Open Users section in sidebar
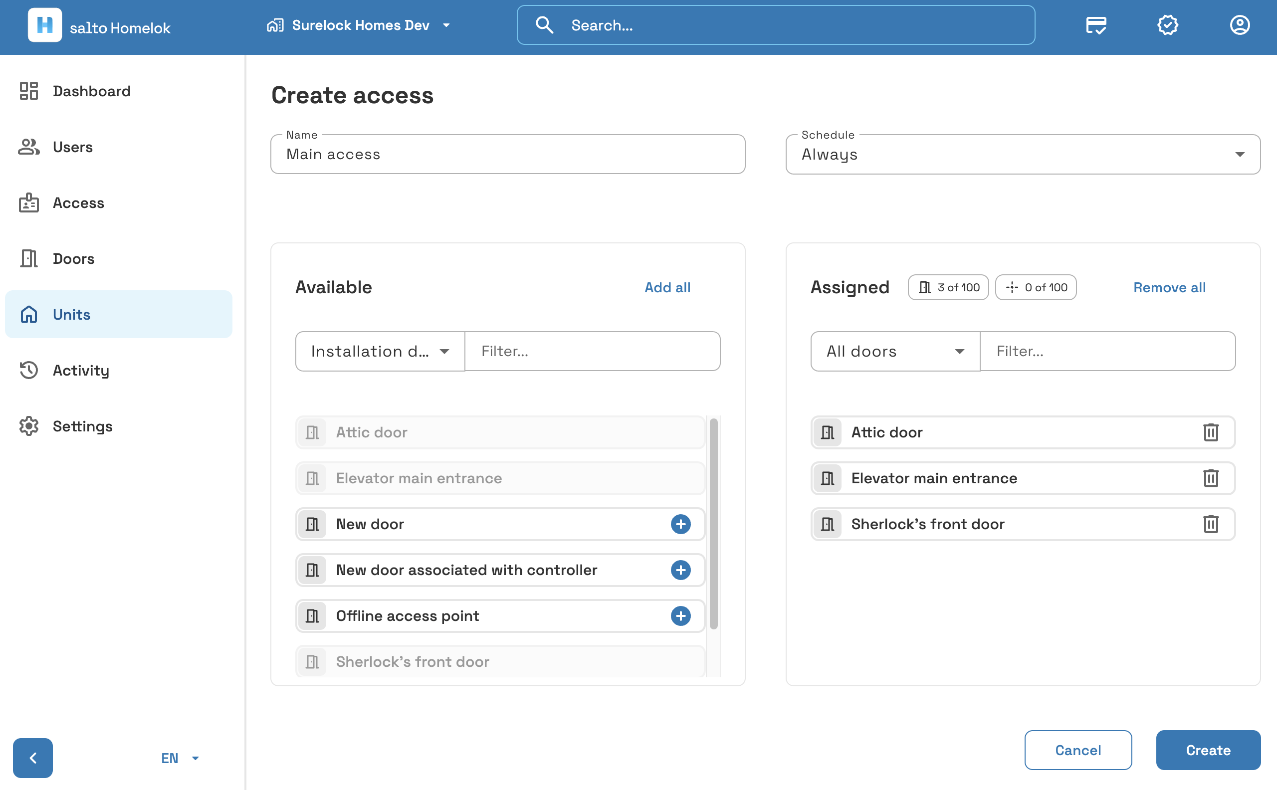The height and width of the screenshot is (790, 1277). (x=119, y=147)
